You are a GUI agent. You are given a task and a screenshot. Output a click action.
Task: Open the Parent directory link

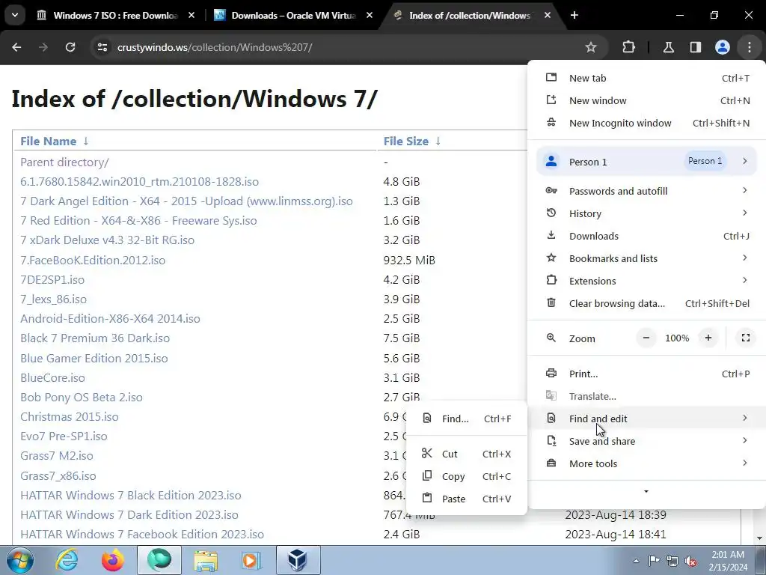coord(64,162)
